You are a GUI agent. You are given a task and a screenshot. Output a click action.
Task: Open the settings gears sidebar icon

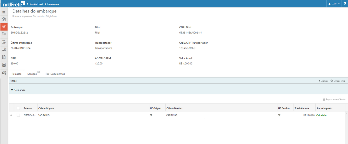[x=4, y=73]
